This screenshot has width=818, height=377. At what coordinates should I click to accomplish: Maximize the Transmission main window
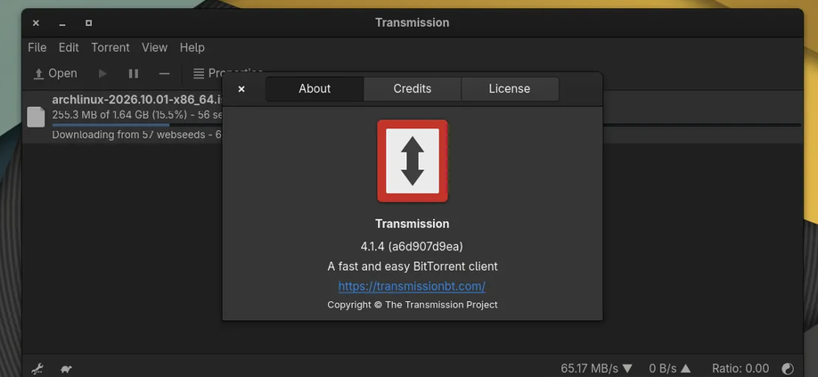click(89, 23)
